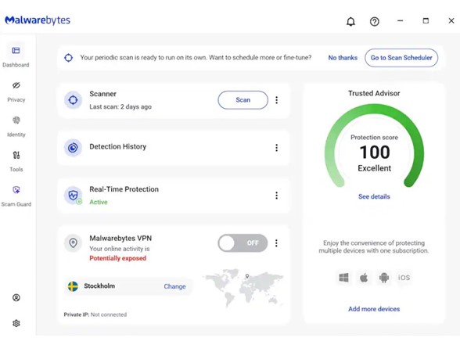Open settings gear in sidebar
Screen dimensions: 460x345
tap(16, 323)
